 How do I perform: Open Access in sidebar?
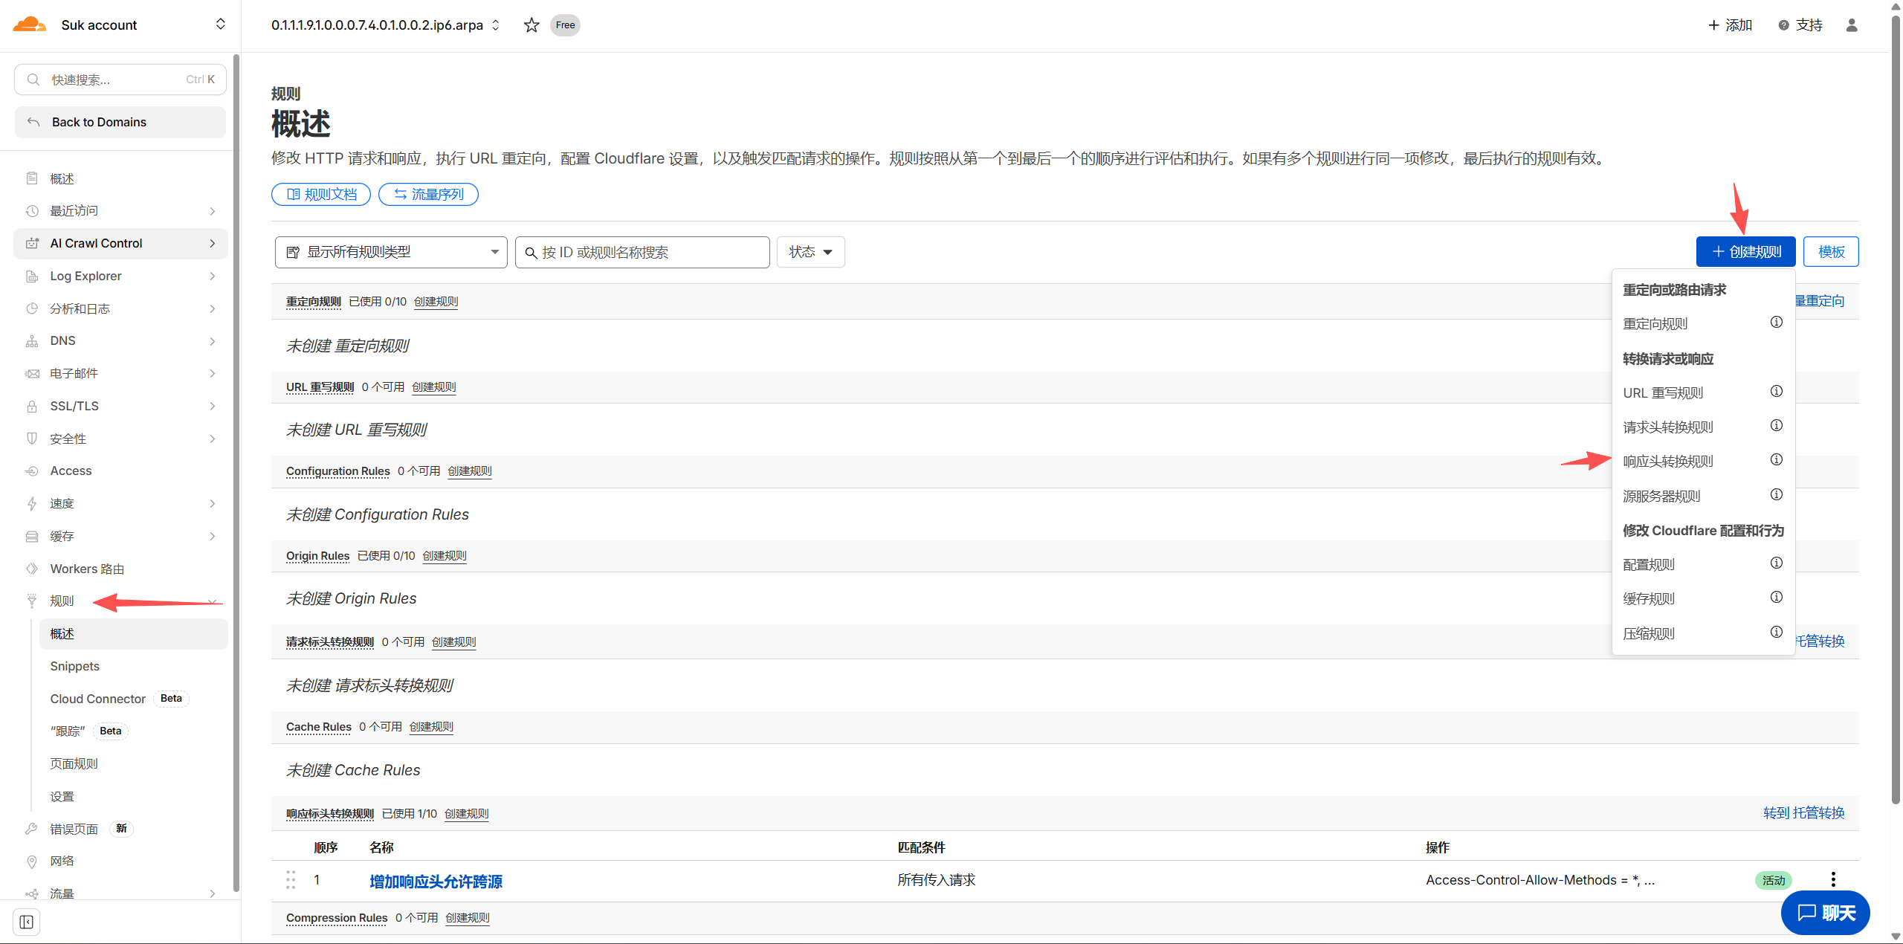pyautogui.click(x=71, y=471)
